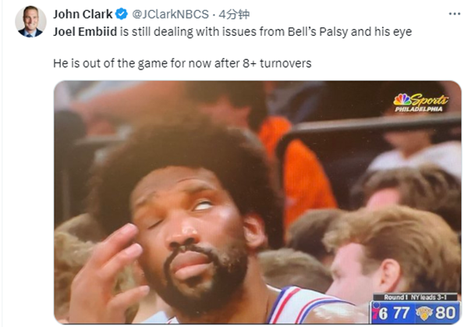
Task: Click the '8+ turnovers' text line
Action: pyautogui.click(x=277, y=63)
